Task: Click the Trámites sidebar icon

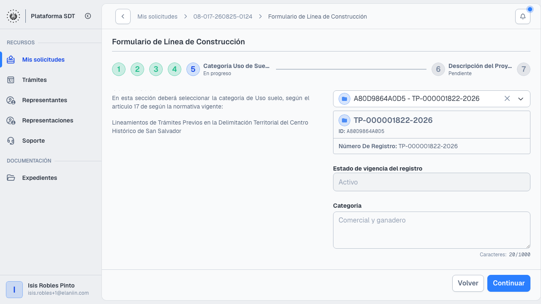Action: 11,80
